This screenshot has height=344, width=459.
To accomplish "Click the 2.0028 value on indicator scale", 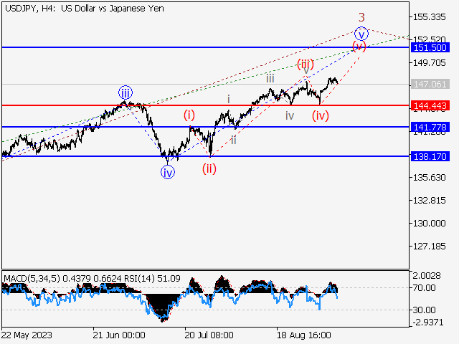I will pos(427,275).
